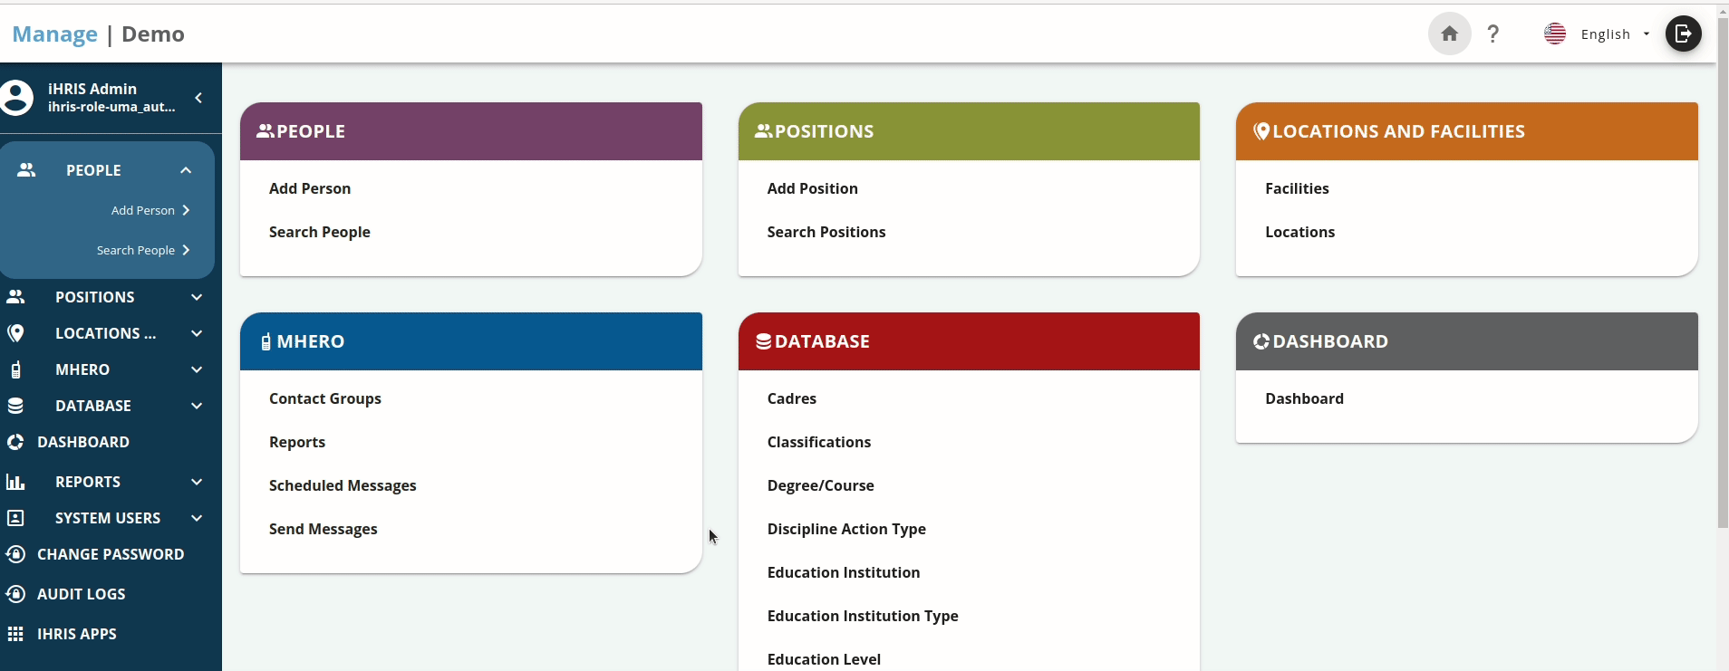Click the Positions icon in sidebar
Screen dimensions: 1729x671
(15, 297)
